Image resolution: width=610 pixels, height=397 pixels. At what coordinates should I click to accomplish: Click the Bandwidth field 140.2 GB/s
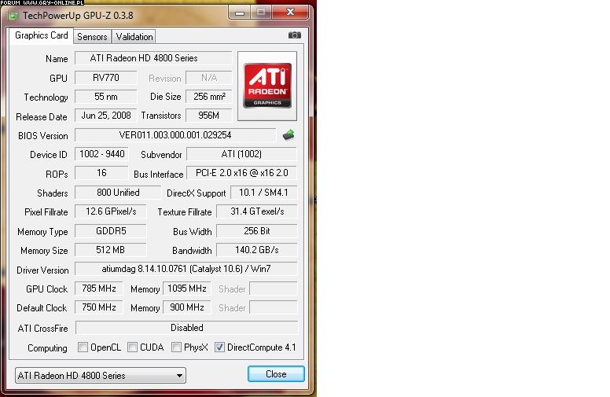point(257,250)
